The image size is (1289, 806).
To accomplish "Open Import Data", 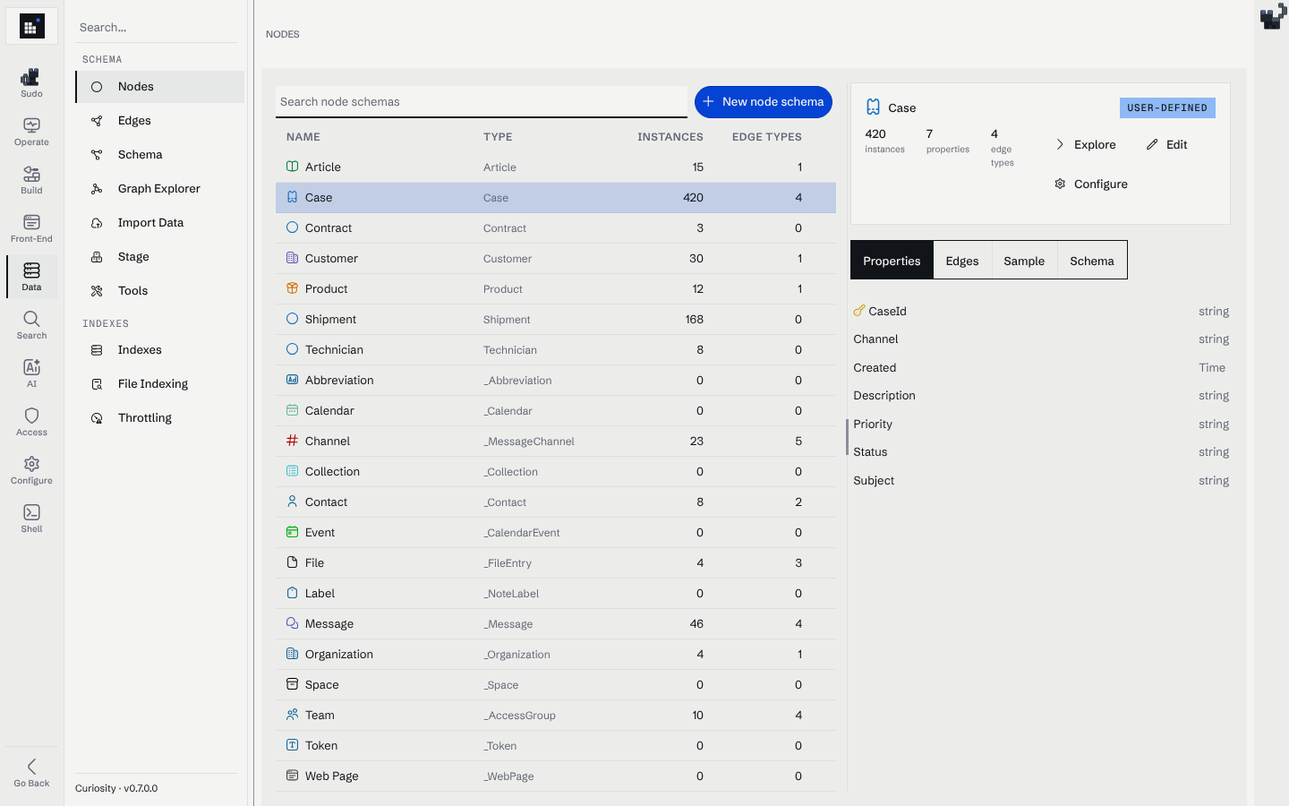I will [x=159, y=223].
